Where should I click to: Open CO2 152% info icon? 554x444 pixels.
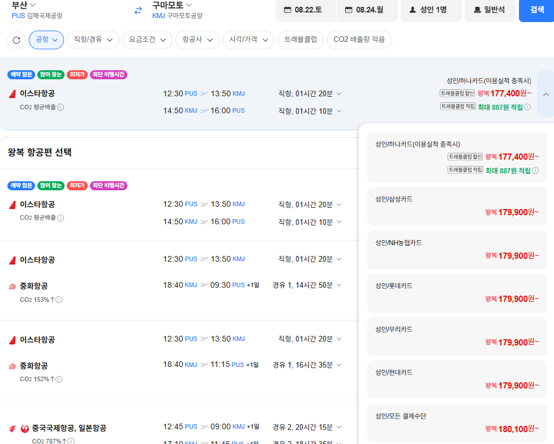coord(59,379)
